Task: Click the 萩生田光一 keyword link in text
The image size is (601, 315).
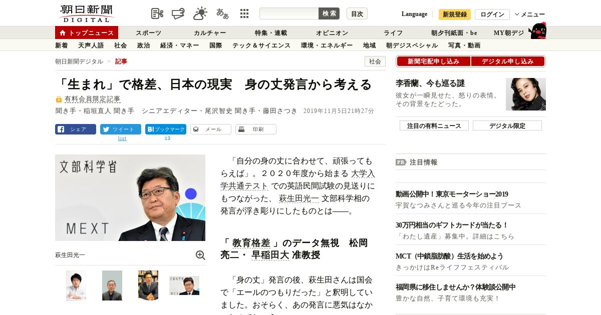Action: pos(299,198)
